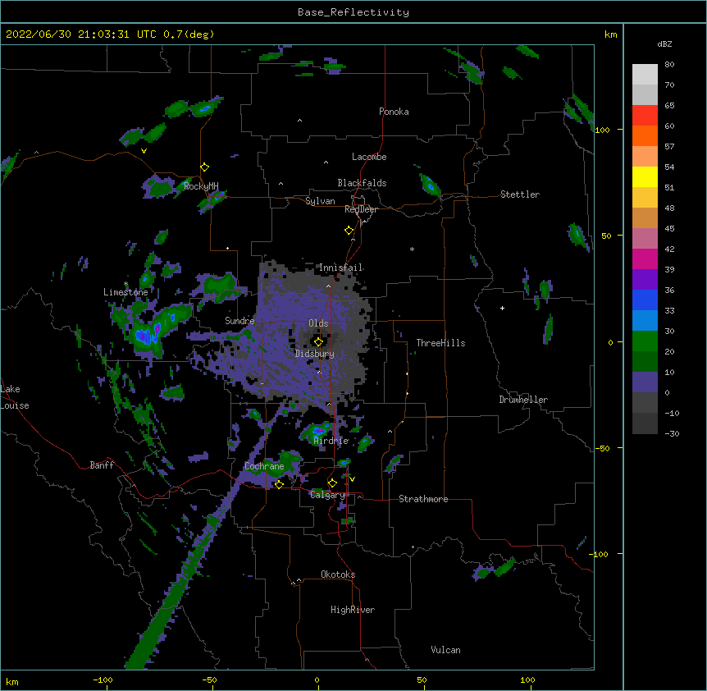Select the Strathmore label
707x691 pixels.
point(423,499)
